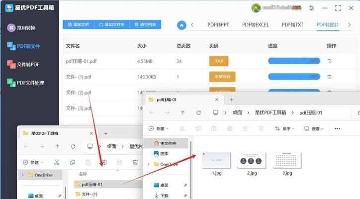Open the 常用转换 sidebar section
The image size is (360, 199).
point(21,28)
